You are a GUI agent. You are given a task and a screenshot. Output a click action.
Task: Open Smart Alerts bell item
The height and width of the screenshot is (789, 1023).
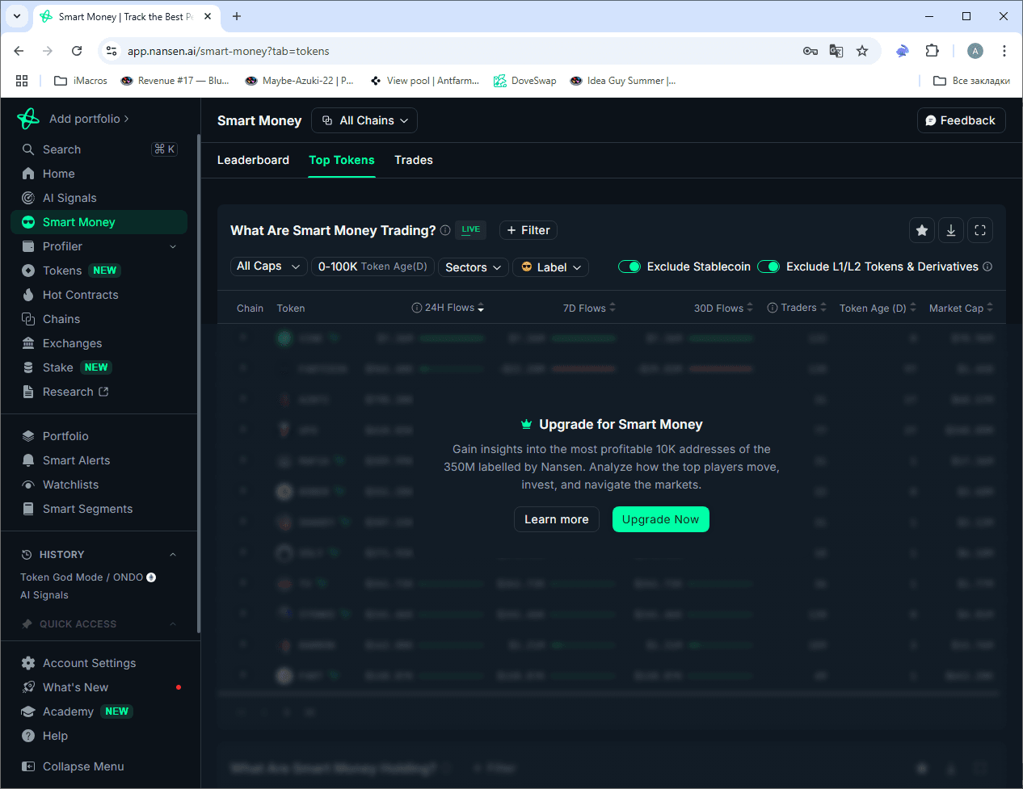[x=76, y=460]
